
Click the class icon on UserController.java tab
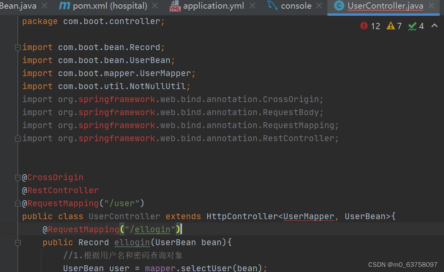click(x=339, y=6)
